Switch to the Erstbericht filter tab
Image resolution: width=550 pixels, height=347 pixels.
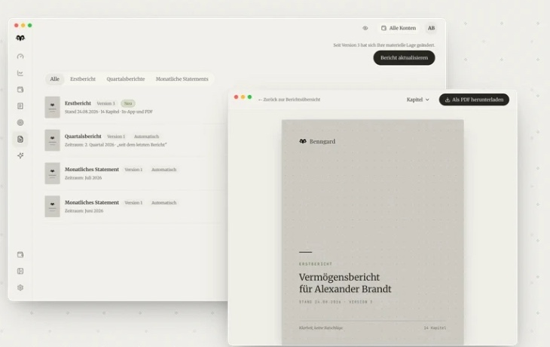[83, 79]
